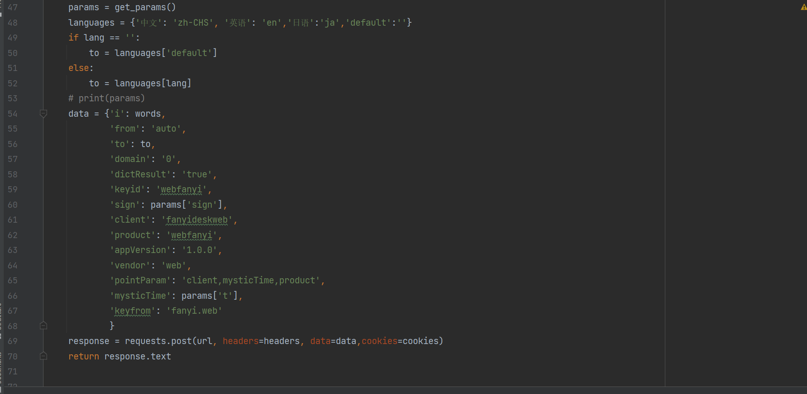807x394 pixels.
Task: Click the 'from' dictionary key
Action: (125, 129)
